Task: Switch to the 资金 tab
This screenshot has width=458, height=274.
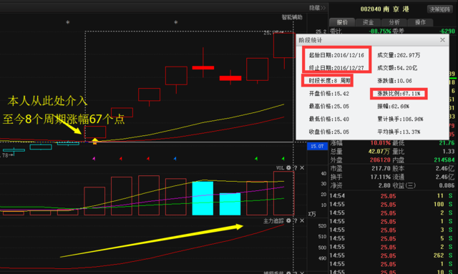Action: pyautogui.click(x=368, y=22)
